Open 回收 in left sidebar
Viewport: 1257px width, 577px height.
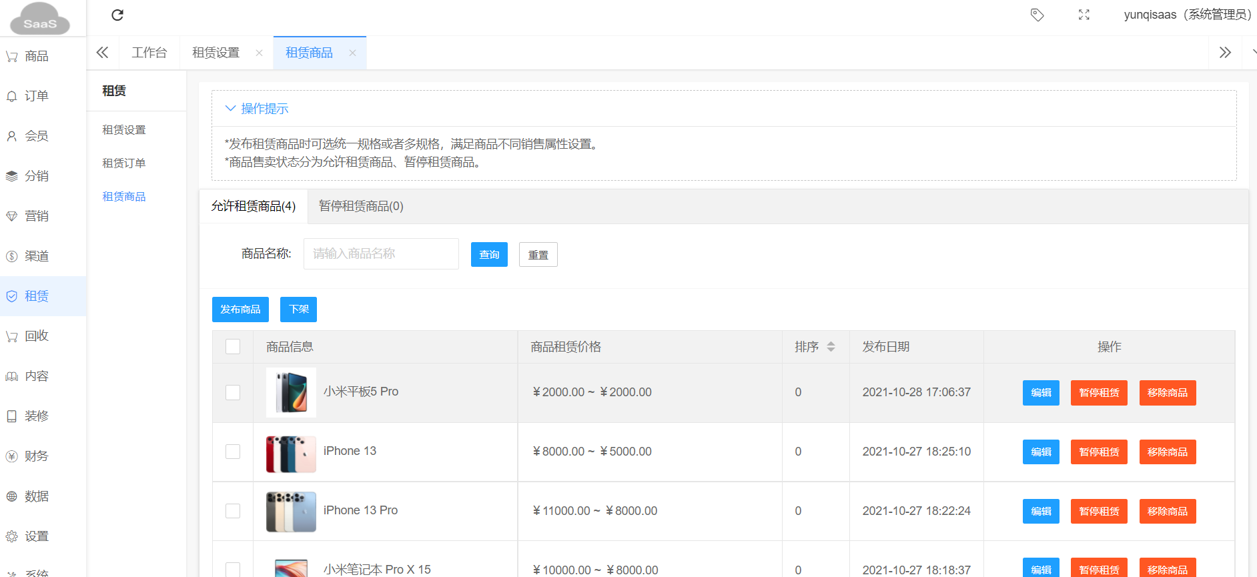(x=43, y=336)
